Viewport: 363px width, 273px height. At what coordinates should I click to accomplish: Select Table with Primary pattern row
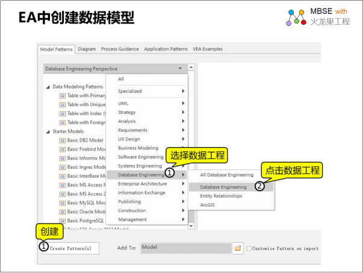click(82, 96)
